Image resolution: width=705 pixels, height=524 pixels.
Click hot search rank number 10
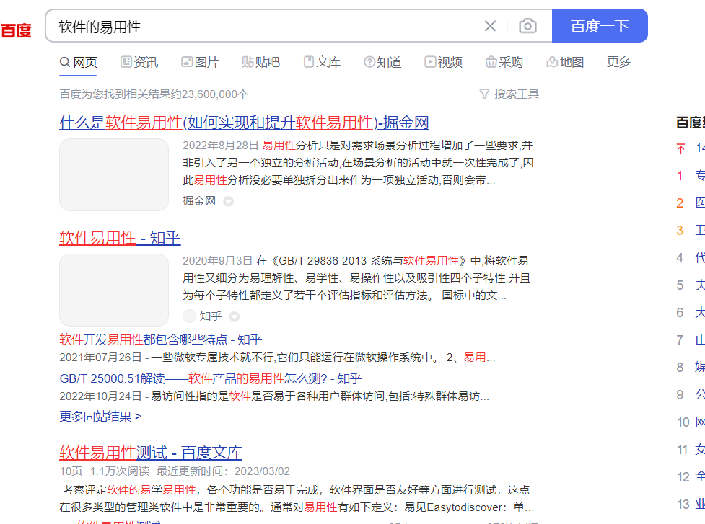[x=683, y=422]
